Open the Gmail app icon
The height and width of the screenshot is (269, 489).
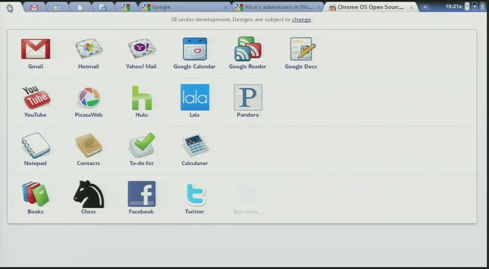(35, 49)
